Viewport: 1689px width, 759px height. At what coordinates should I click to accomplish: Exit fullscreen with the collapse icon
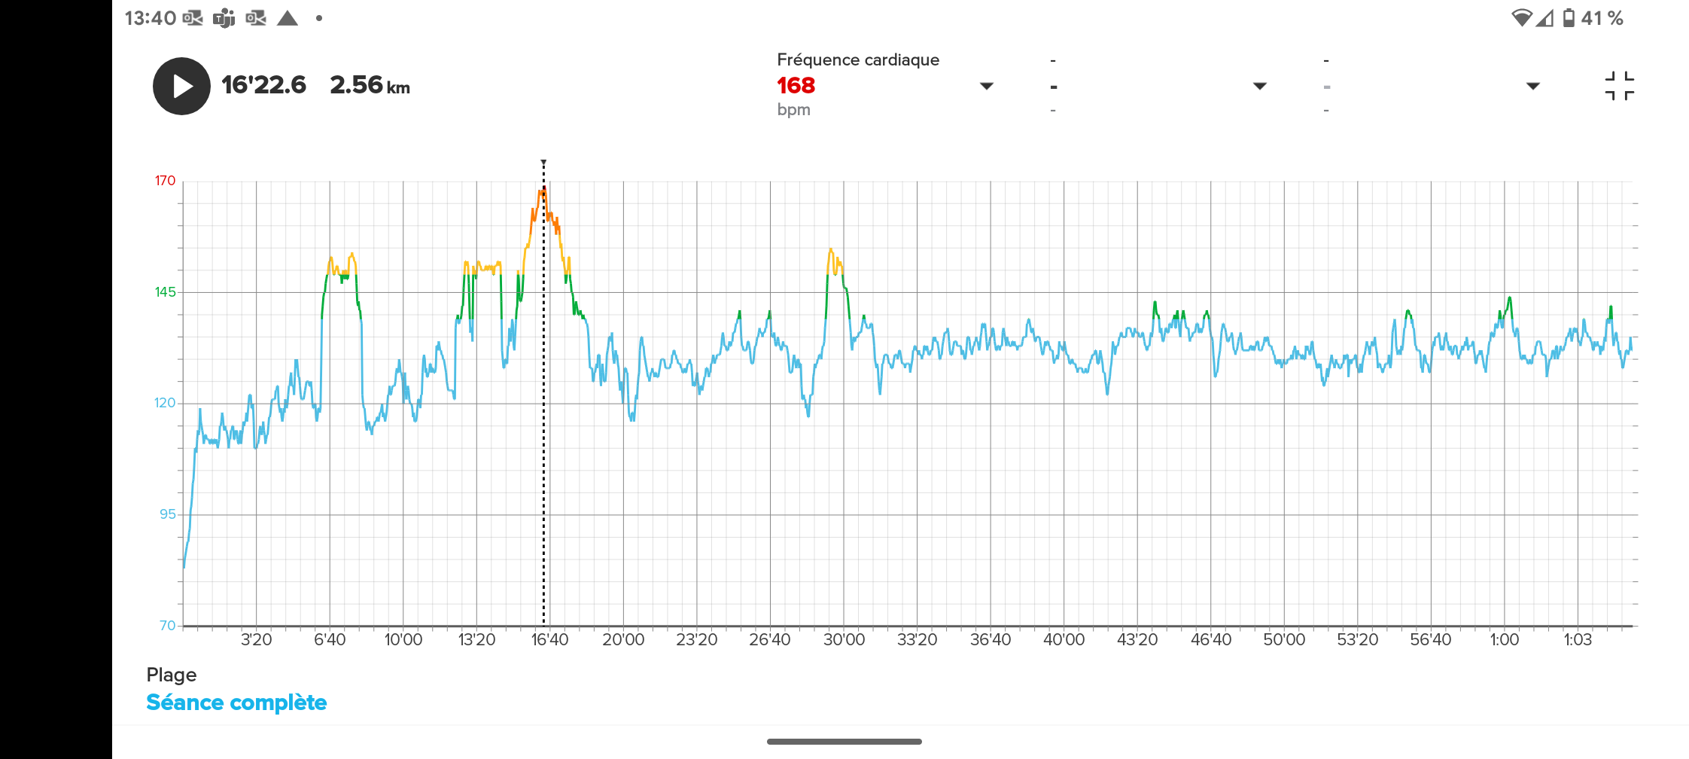click(x=1619, y=86)
